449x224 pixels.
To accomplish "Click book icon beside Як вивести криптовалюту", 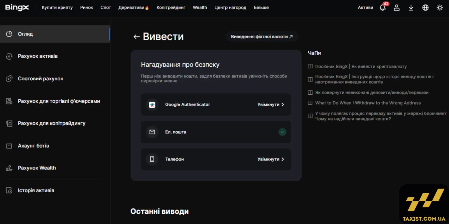I will 310,66.
